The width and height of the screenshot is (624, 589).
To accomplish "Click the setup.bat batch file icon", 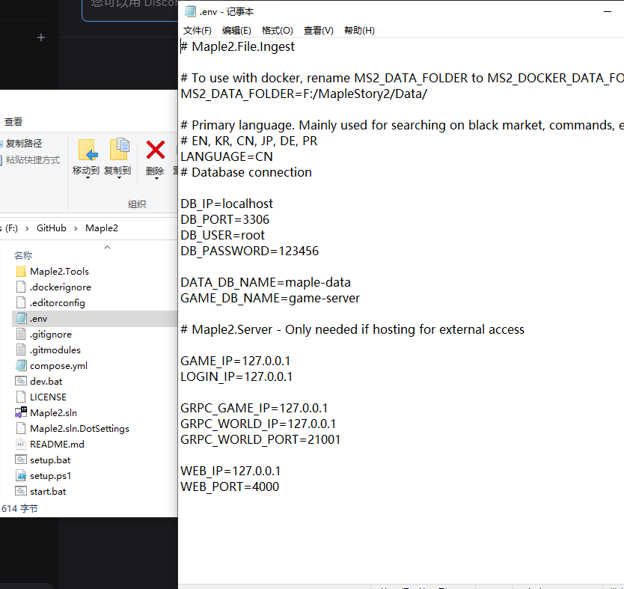I will point(21,460).
